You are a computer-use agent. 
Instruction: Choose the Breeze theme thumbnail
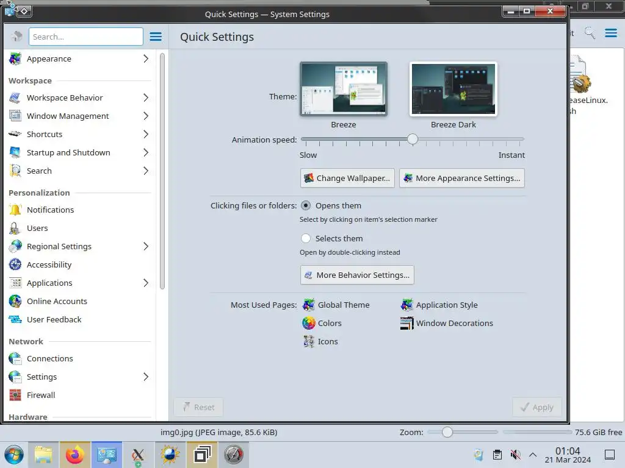click(x=344, y=89)
